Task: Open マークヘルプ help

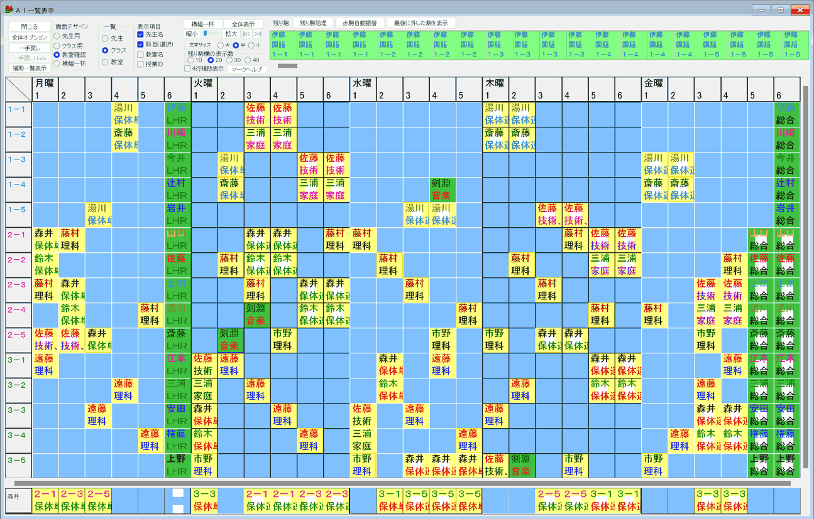Action: click(x=246, y=69)
